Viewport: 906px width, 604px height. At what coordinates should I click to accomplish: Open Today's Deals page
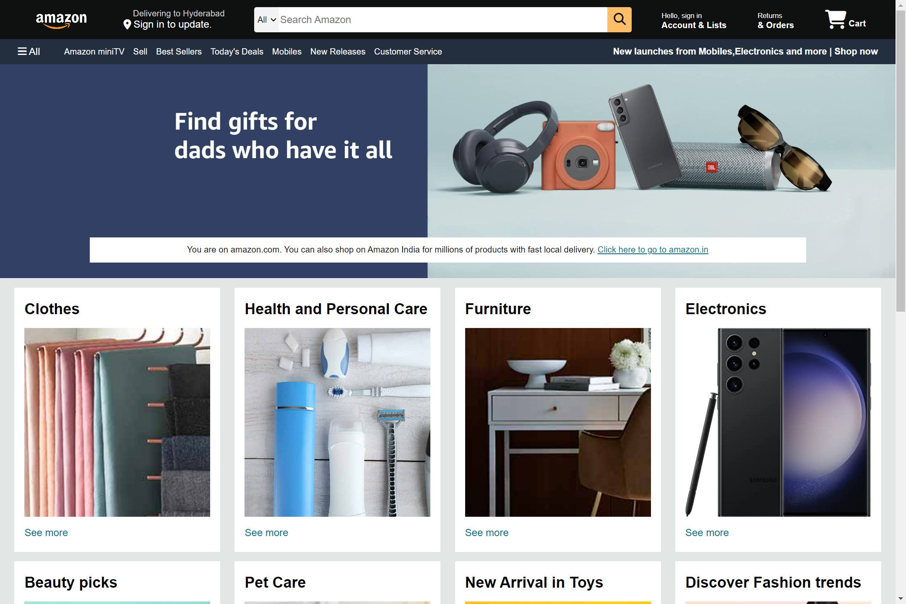237,52
